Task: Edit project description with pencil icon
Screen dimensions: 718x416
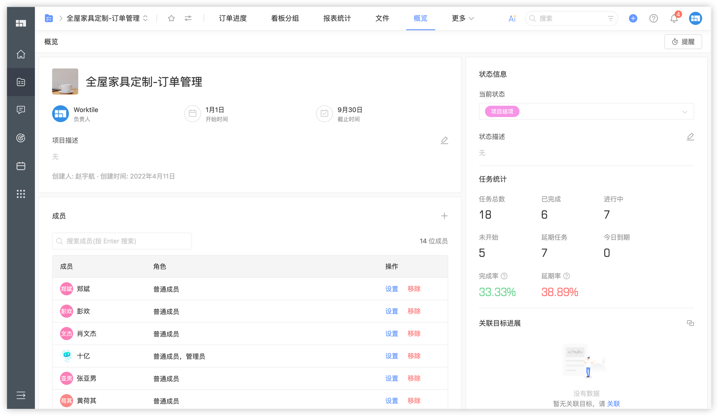Action: [444, 140]
